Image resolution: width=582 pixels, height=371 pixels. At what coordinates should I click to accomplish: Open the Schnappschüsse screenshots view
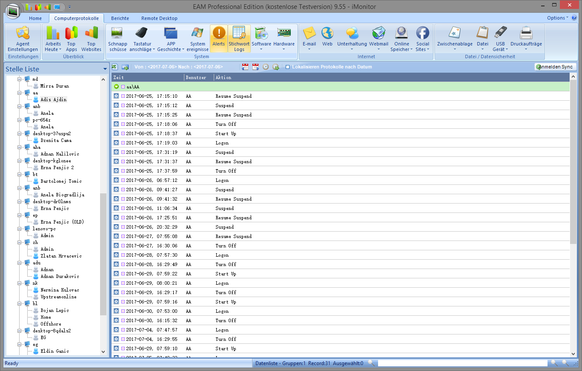[118, 39]
